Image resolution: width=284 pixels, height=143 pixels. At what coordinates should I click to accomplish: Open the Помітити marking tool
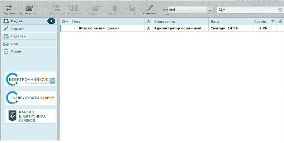point(150,10)
